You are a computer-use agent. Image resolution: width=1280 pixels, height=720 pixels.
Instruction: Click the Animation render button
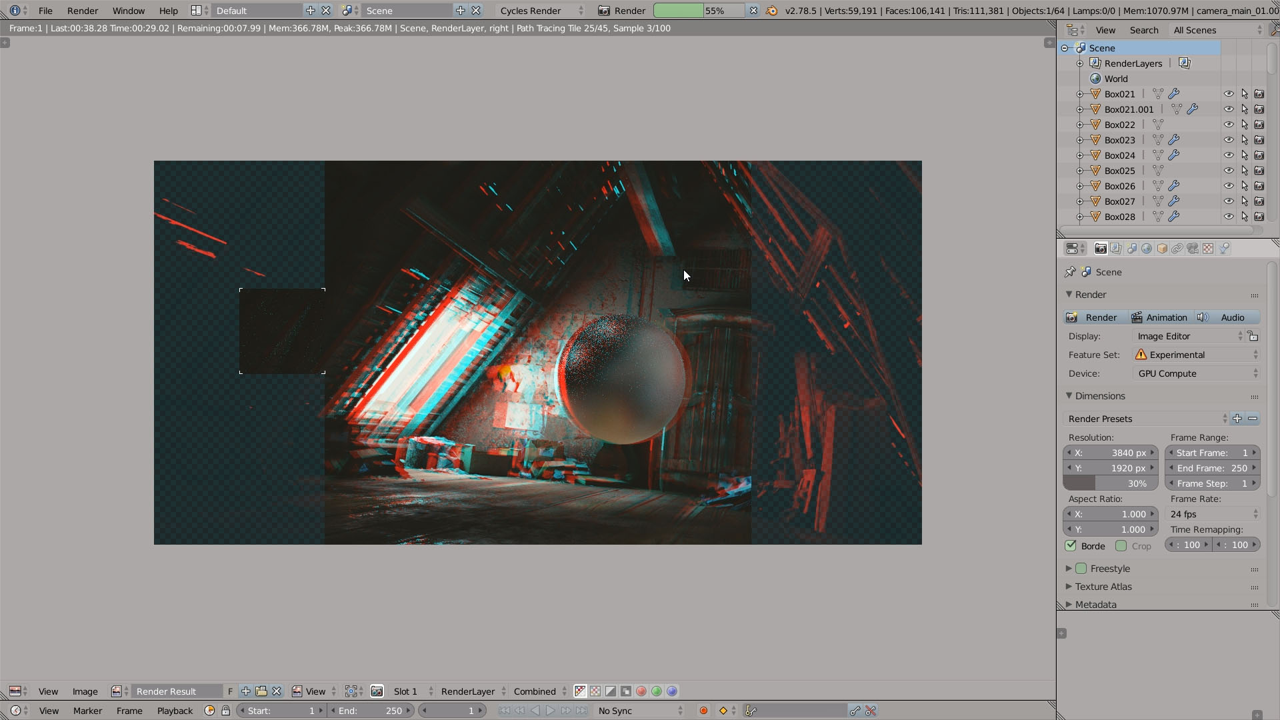[x=1160, y=317]
